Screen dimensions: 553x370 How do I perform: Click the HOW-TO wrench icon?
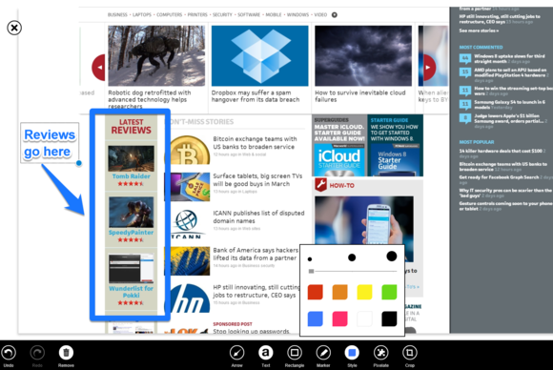(x=320, y=185)
